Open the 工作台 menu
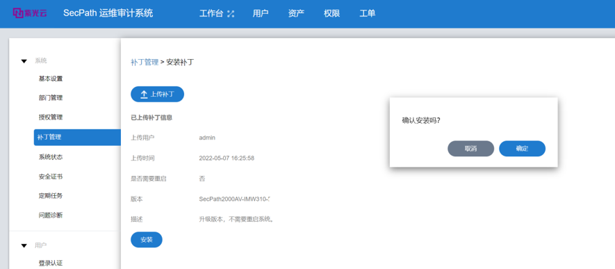 pyautogui.click(x=211, y=13)
